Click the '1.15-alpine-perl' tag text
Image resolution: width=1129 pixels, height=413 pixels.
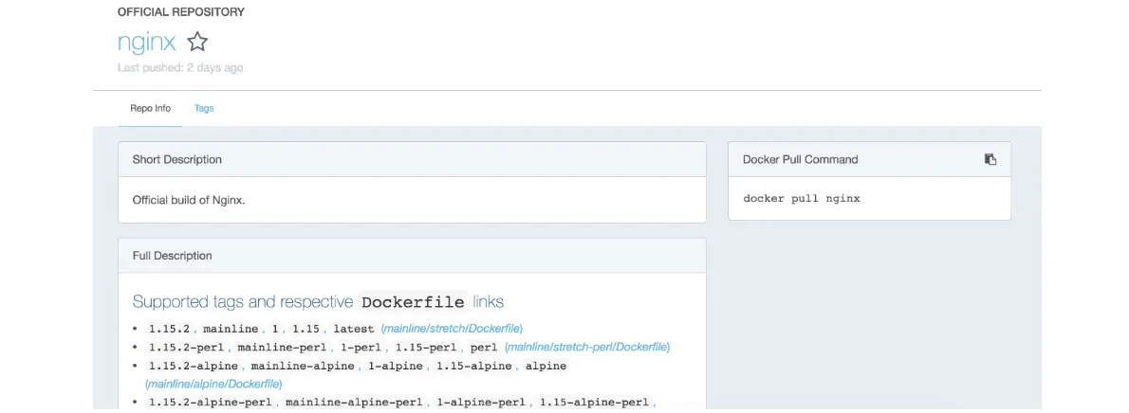tap(596, 403)
